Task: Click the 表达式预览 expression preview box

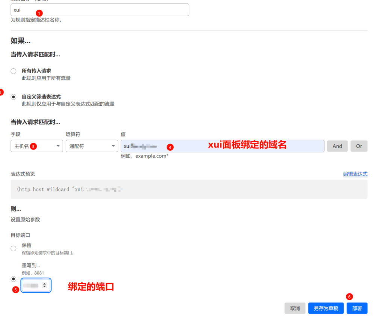Action: 189,189
